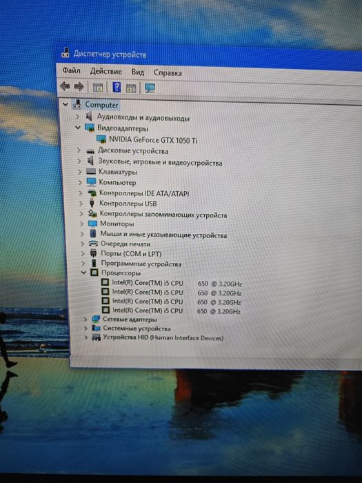Select the Computer root node icon
The width and height of the screenshot is (362, 483).
(x=77, y=104)
